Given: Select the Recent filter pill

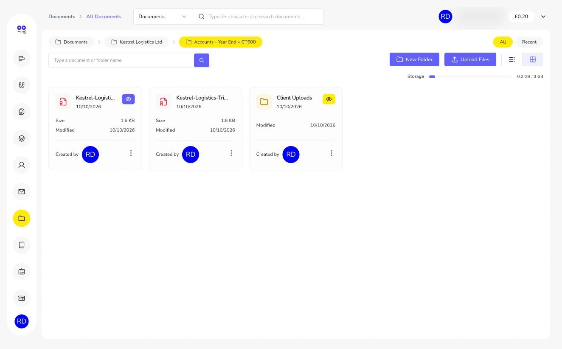Looking at the screenshot, I should [529, 42].
